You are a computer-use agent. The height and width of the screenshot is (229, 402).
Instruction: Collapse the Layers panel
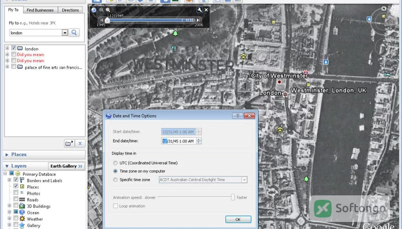7,166
